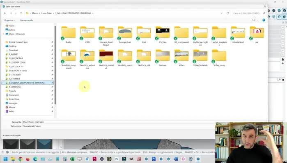Screen dimensions: 287x163
Task: Refresh the current folder view
Action: [228, 13]
